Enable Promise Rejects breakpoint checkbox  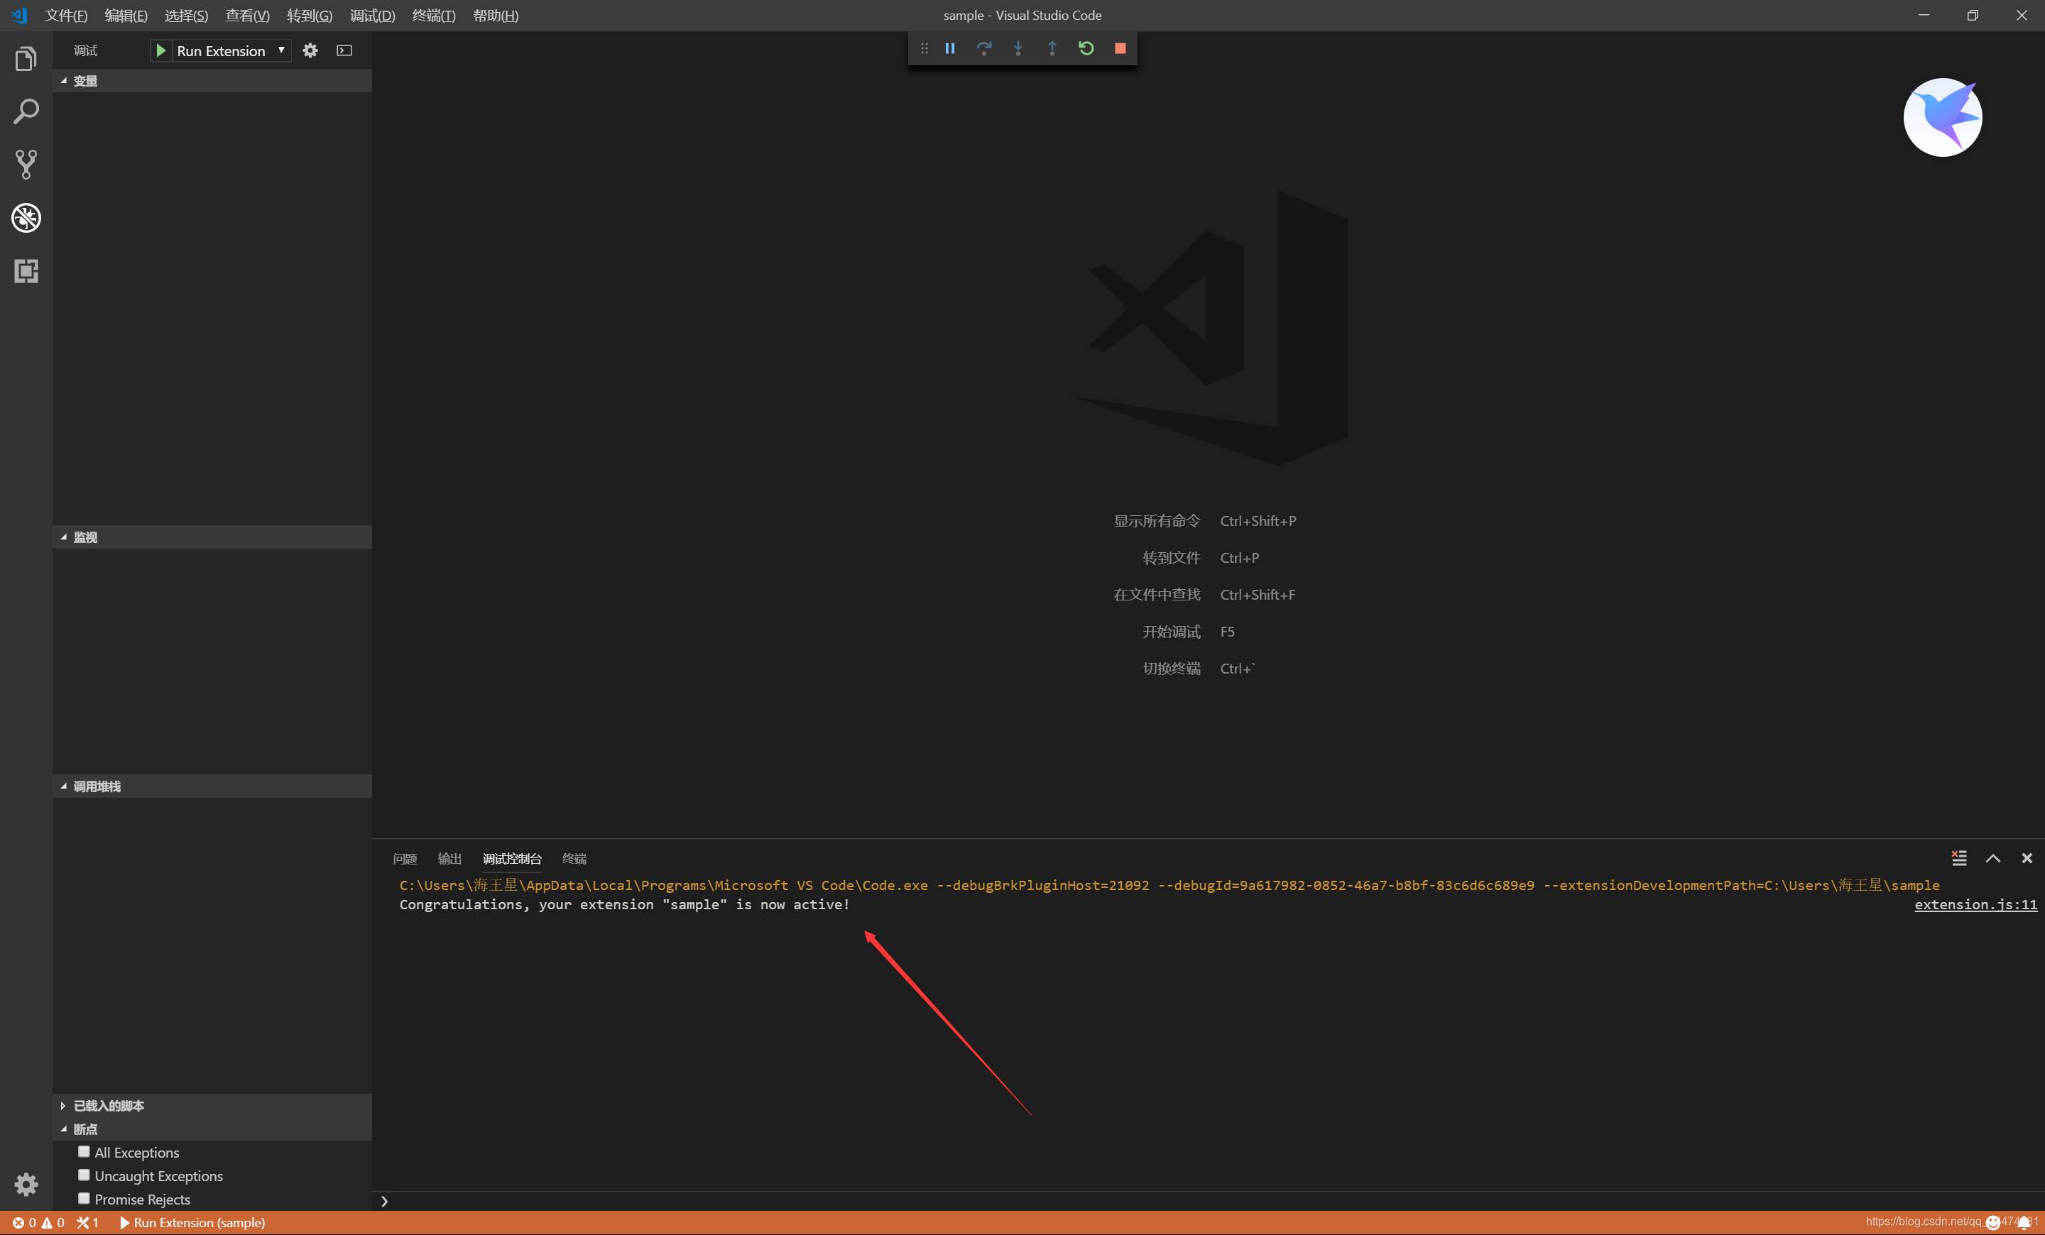[x=83, y=1197]
